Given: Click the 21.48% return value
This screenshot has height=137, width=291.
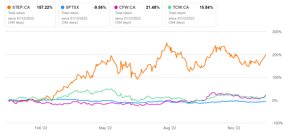Looking at the screenshot, I should [x=153, y=8].
